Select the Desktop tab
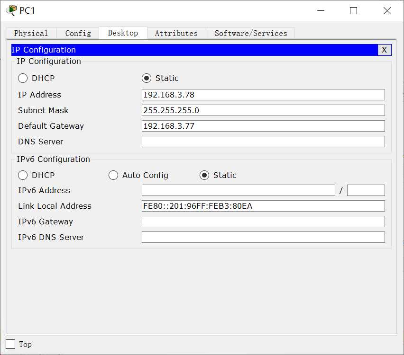 click(123, 33)
